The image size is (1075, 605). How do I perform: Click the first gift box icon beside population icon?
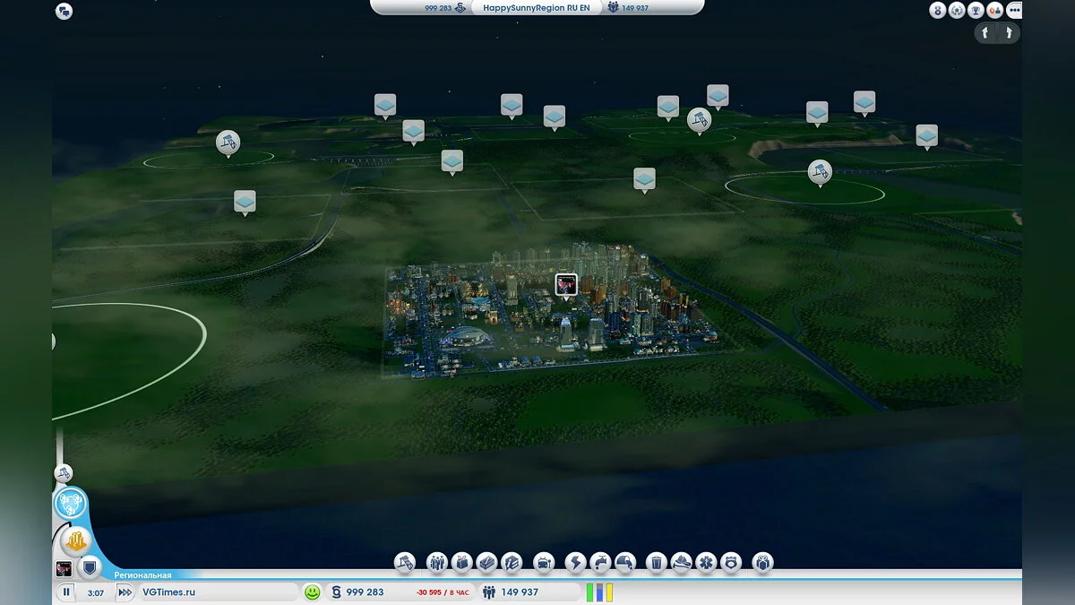point(461,563)
